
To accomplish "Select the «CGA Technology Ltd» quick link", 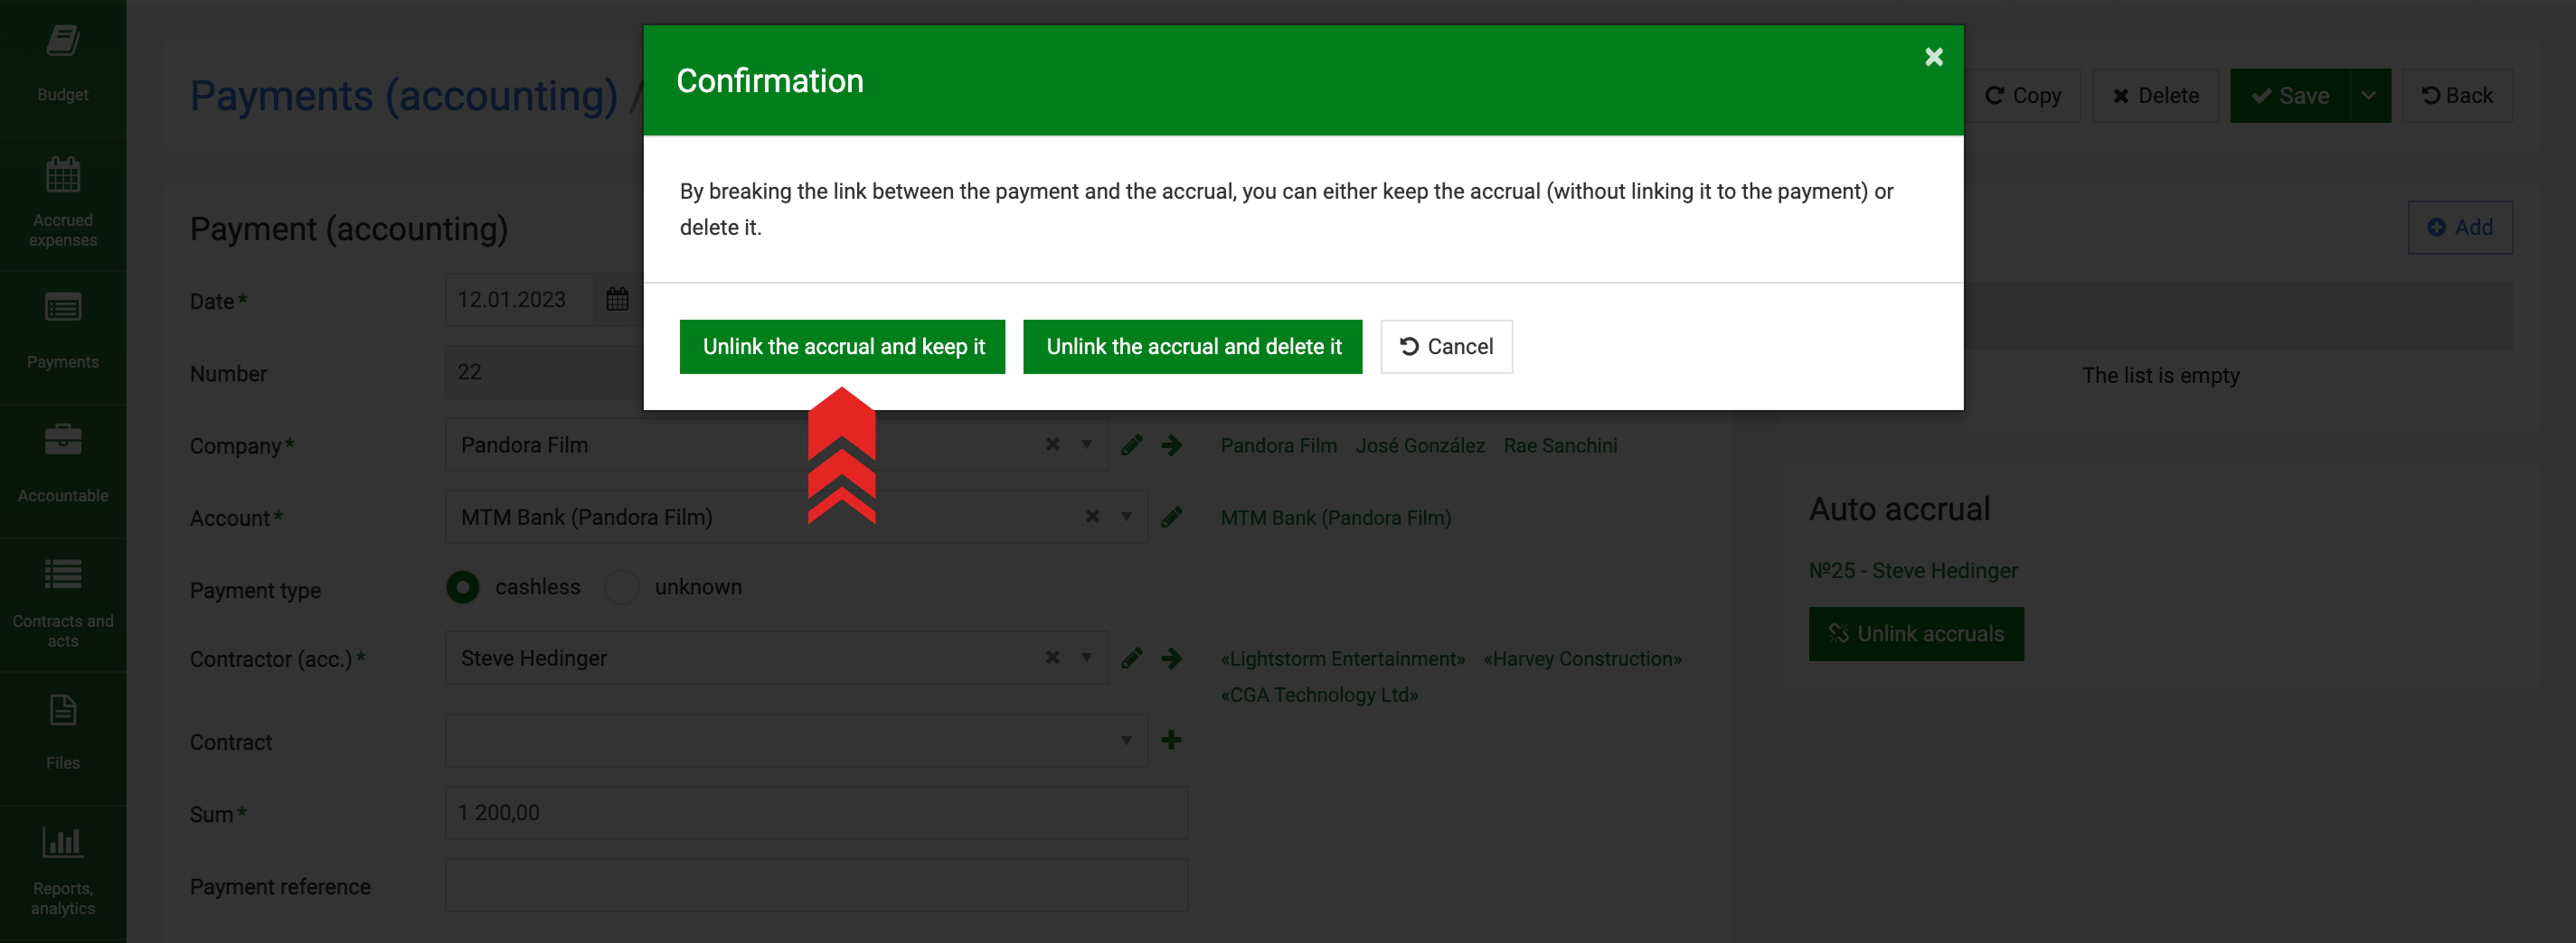I will 1319,695.
